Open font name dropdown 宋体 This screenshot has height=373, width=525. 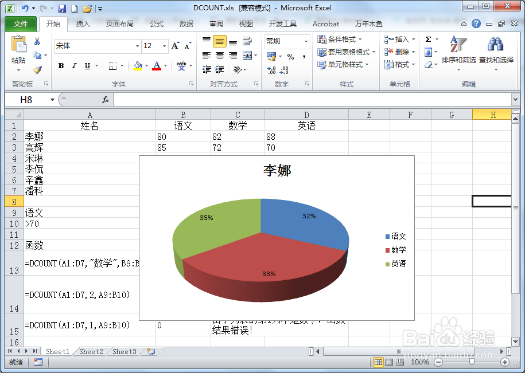pos(137,46)
